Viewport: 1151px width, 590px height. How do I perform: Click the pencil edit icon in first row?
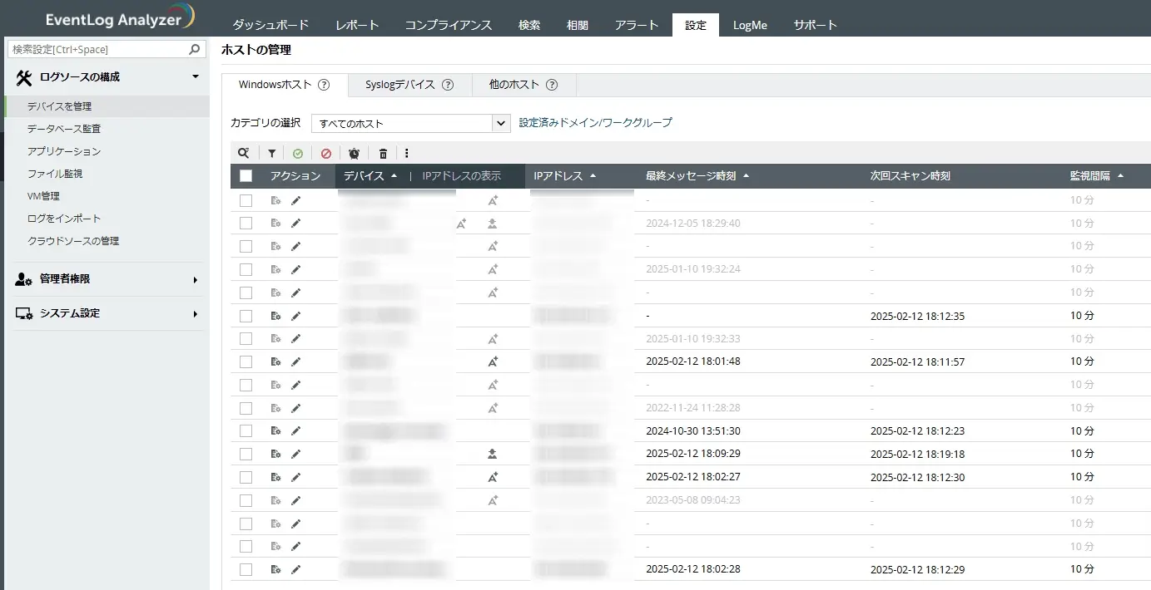tap(295, 200)
